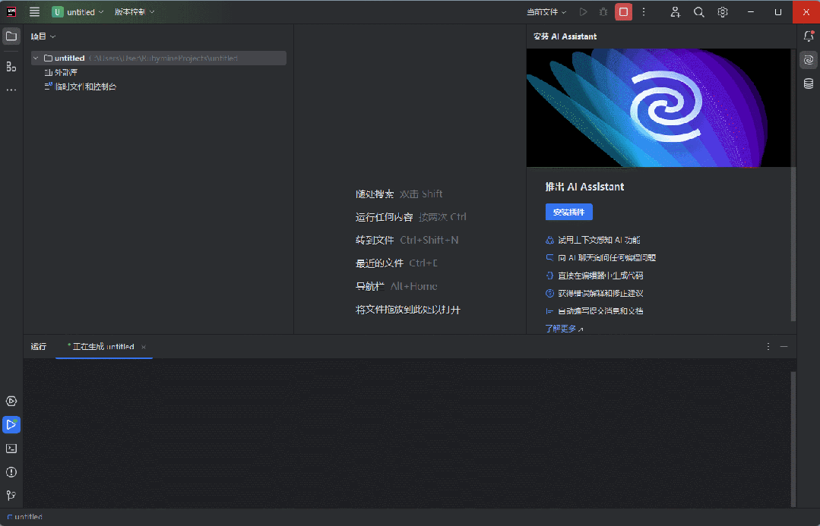Open the Database tool window icon
Screen dimensions: 820x526
point(809,83)
